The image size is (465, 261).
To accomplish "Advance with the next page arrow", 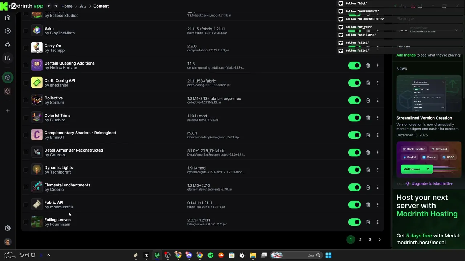I will click(x=380, y=240).
